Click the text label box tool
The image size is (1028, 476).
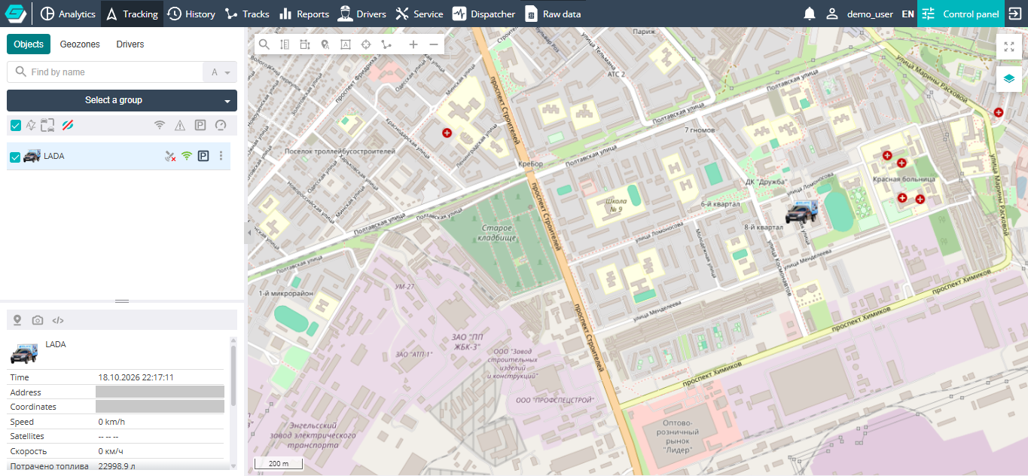346,44
